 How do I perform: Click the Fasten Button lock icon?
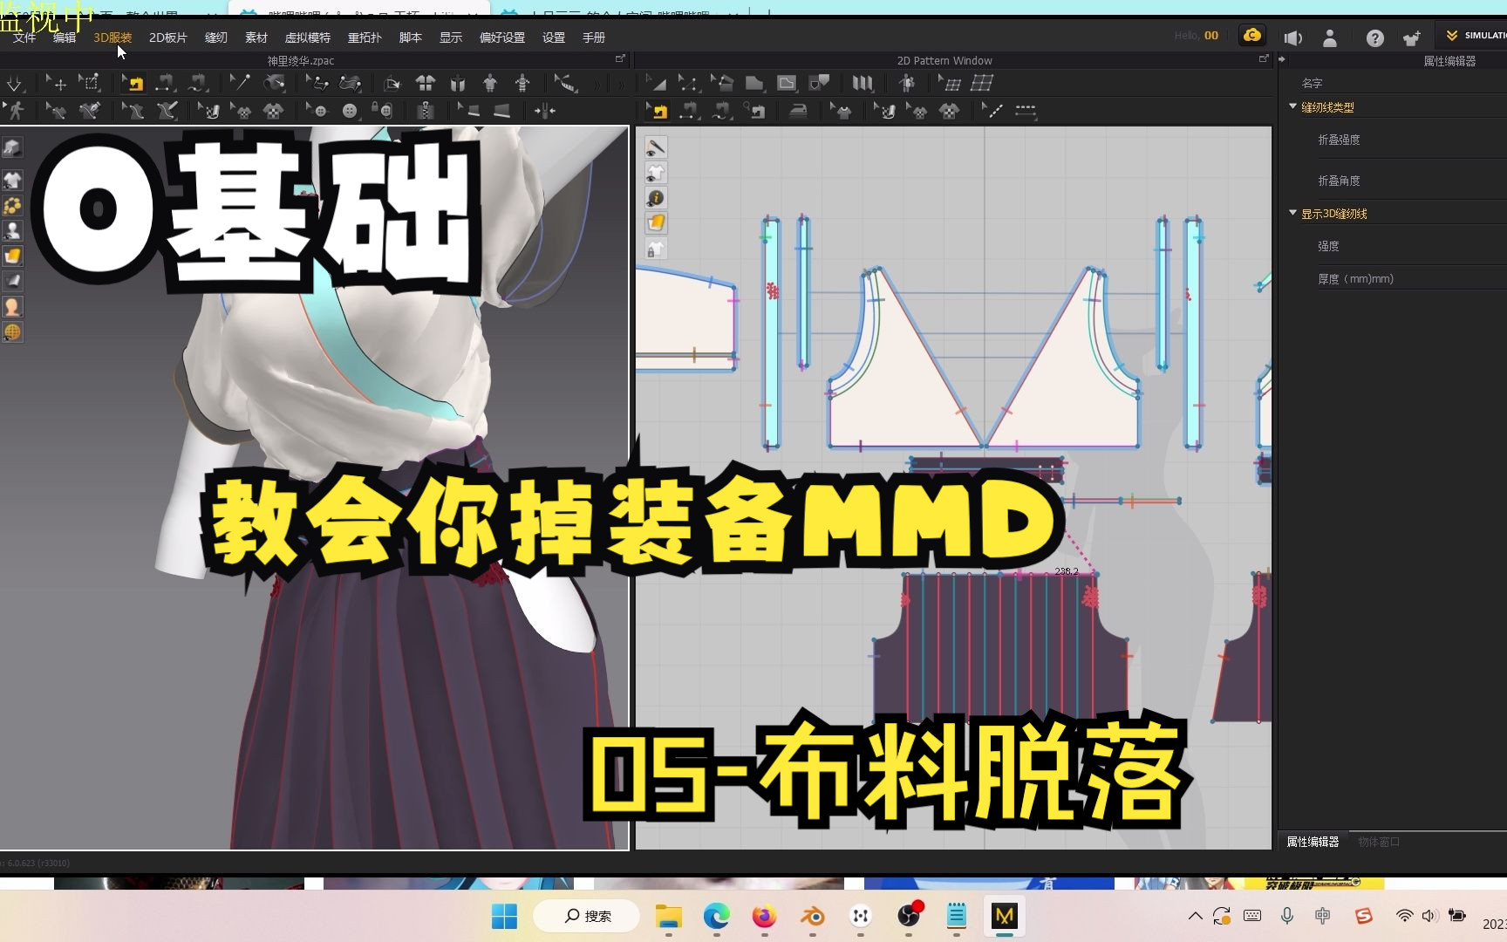click(x=383, y=111)
